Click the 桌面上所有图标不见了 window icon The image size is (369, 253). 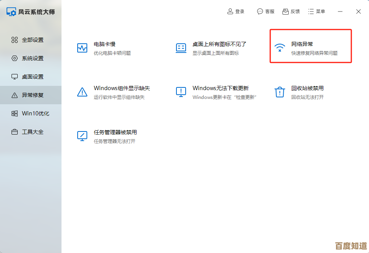coord(181,48)
